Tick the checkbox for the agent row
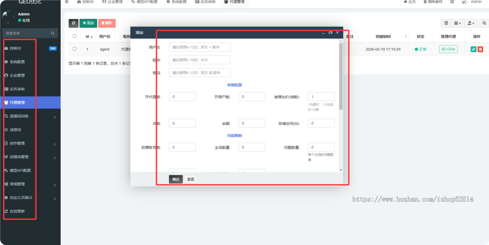The image size is (489, 245). tap(75, 49)
